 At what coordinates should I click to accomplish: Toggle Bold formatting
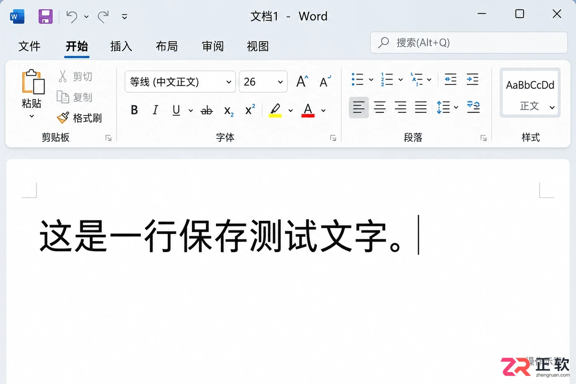click(x=134, y=110)
